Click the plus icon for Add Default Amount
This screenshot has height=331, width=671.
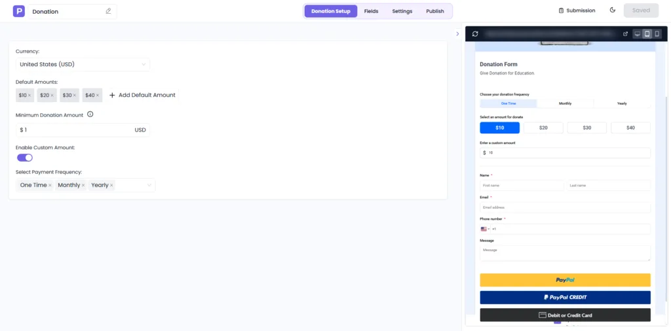pos(112,96)
